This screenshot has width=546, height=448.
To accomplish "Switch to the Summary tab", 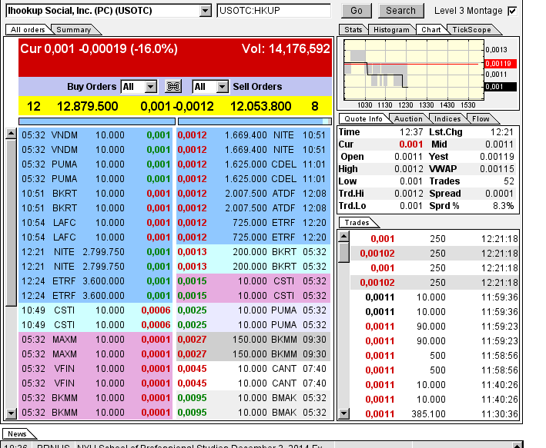I will point(74,30).
